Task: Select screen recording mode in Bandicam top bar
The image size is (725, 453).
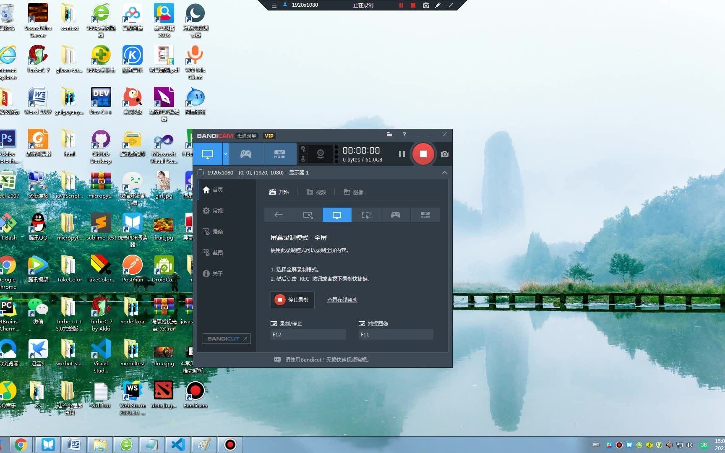Action: point(208,154)
